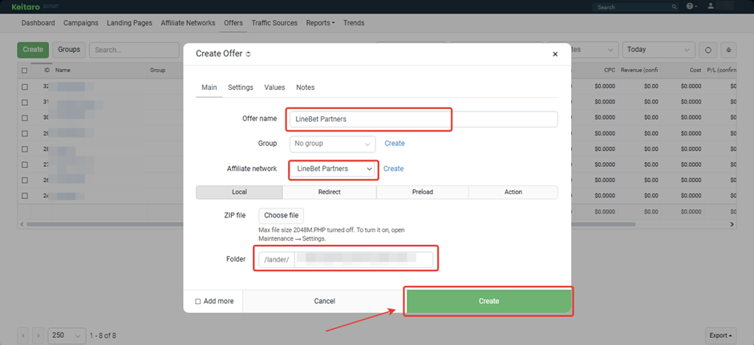Image resolution: width=754 pixels, height=345 pixels.
Task: Click the reload icon beside Create Offer title
Action: point(248,55)
